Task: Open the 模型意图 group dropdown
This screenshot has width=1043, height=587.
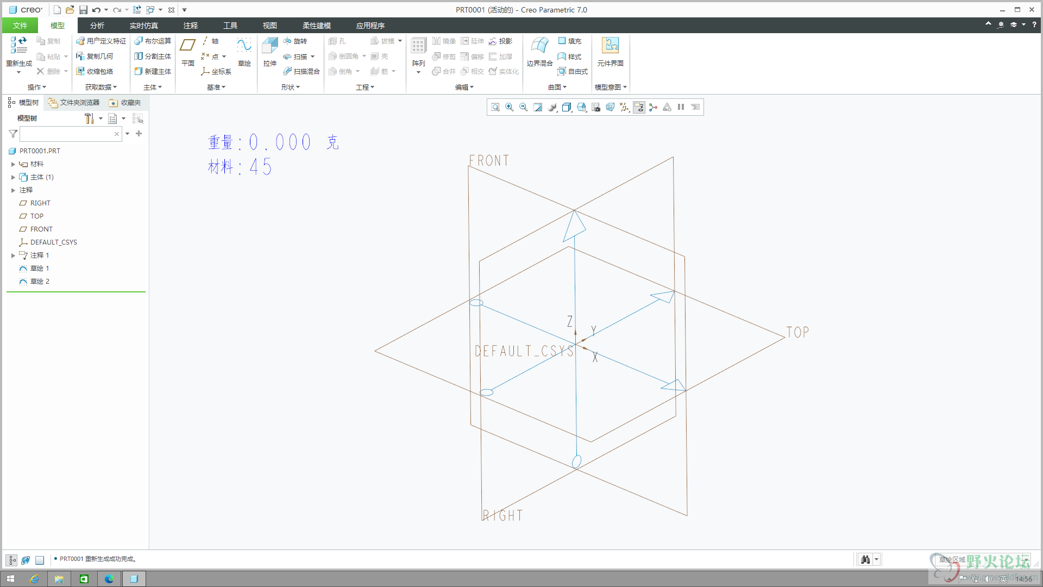Action: tap(611, 87)
